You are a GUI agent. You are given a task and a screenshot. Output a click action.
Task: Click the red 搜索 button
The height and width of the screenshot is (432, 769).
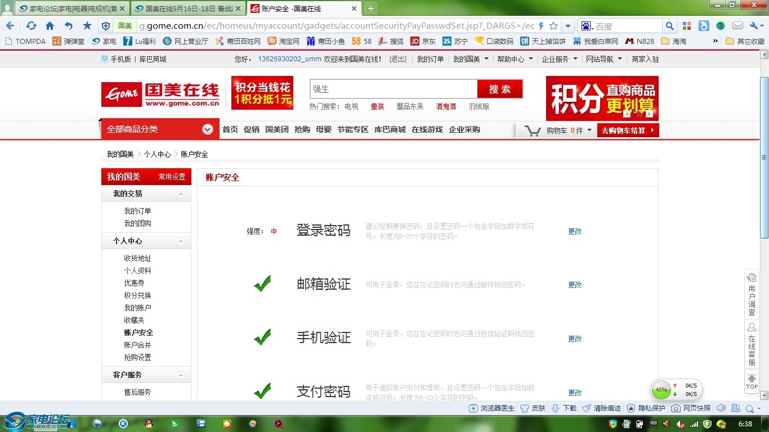pos(500,89)
